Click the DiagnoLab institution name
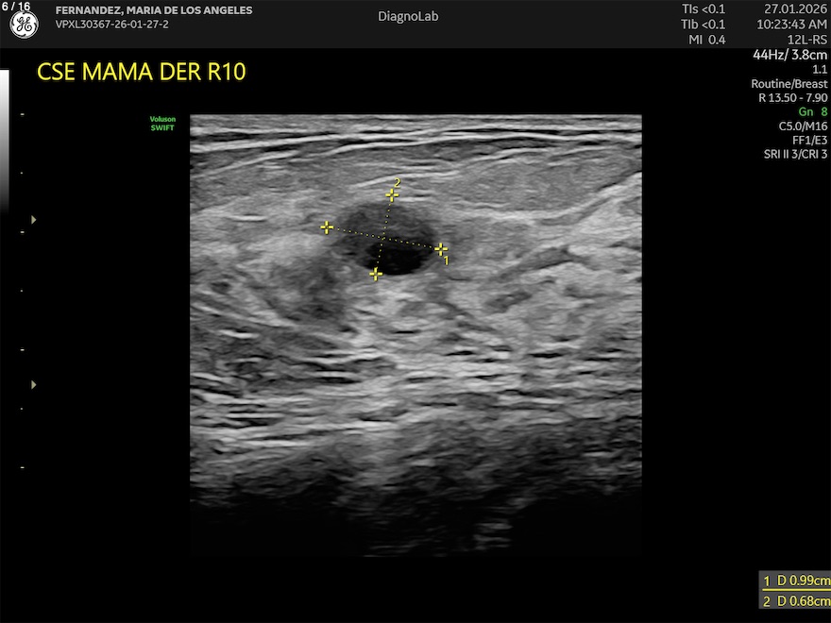Image resolution: width=831 pixels, height=623 pixels. [x=408, y=16]
